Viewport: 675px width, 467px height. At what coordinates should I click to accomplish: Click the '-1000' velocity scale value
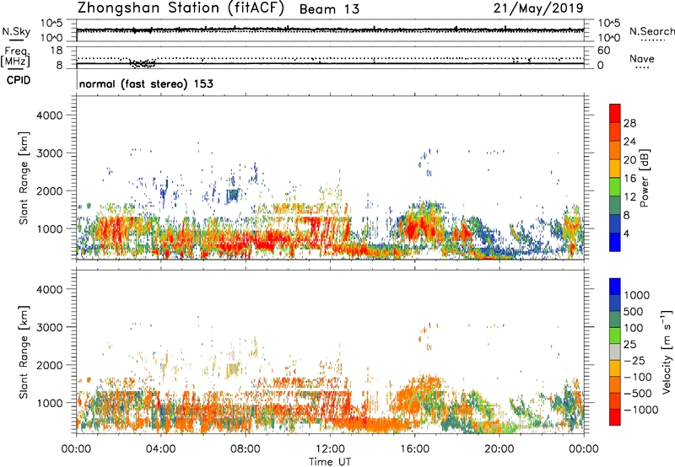tap(641, 410)
